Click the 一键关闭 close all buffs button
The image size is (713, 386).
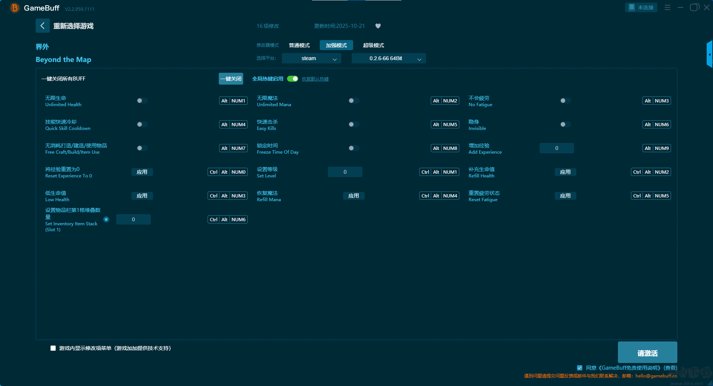(231, 79)
